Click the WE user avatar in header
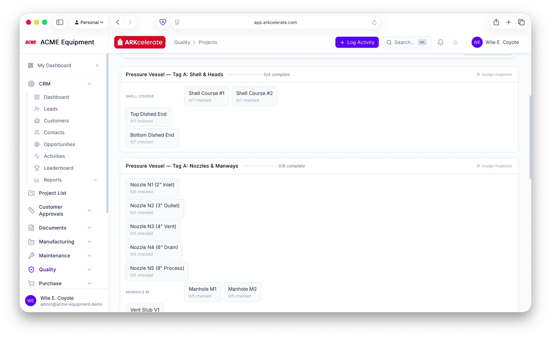This screenshot has width=551, height=338. (x=477, y=42)
